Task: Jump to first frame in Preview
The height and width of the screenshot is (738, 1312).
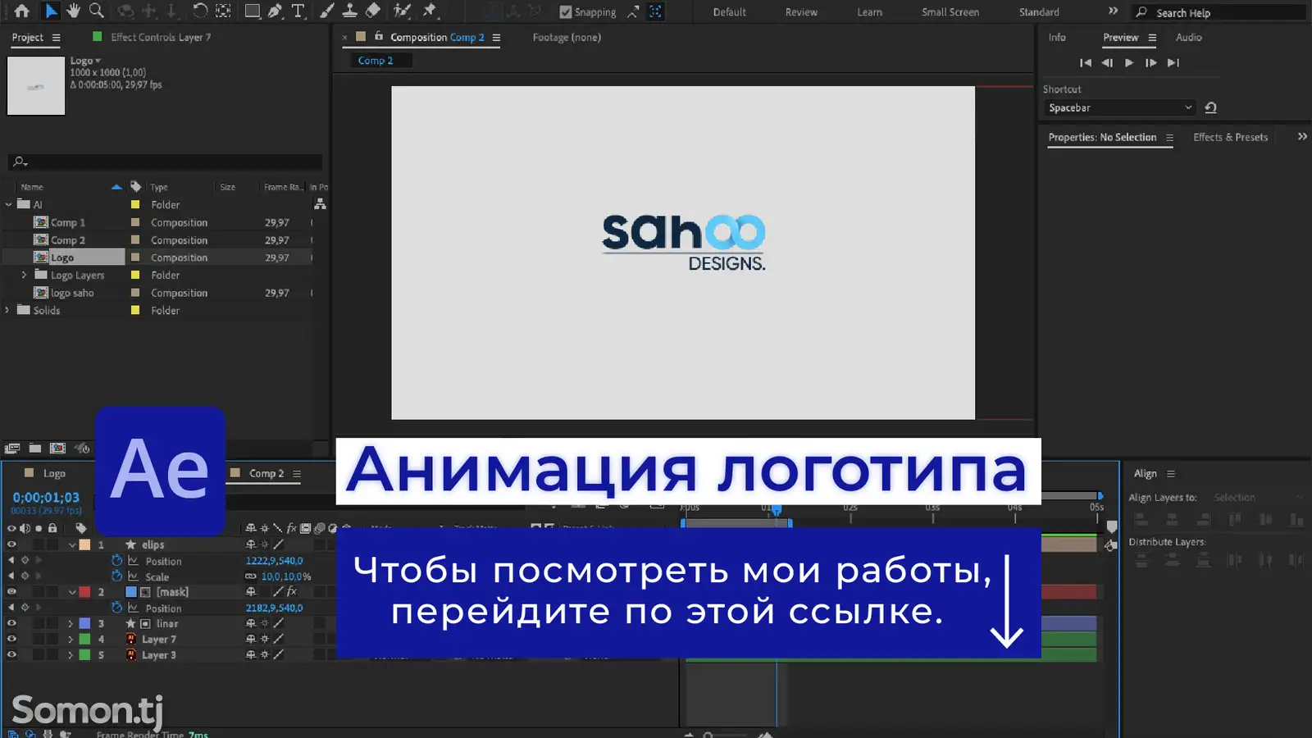Action: pyautogui.click(x=1085, y=63)
